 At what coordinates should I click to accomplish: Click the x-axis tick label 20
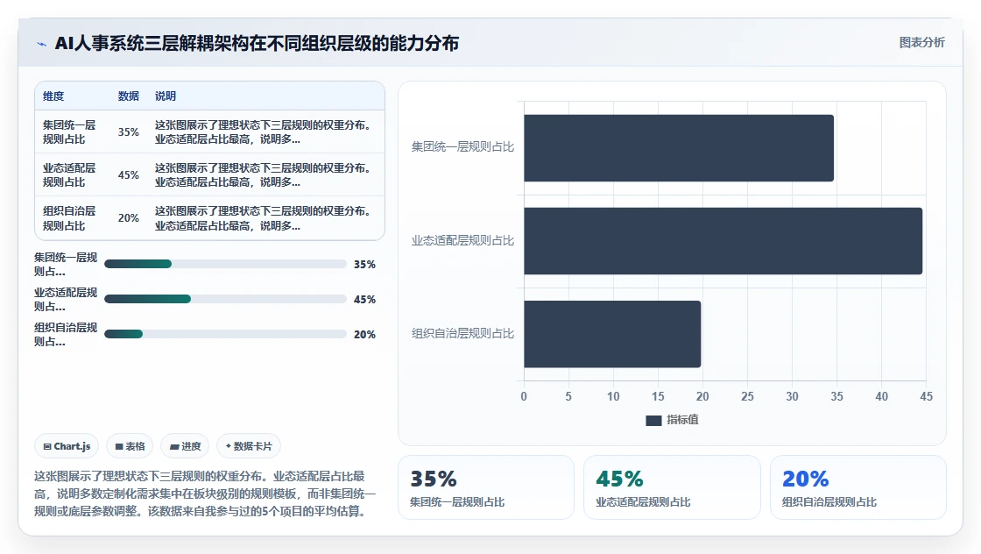click(x=702, y=396)
